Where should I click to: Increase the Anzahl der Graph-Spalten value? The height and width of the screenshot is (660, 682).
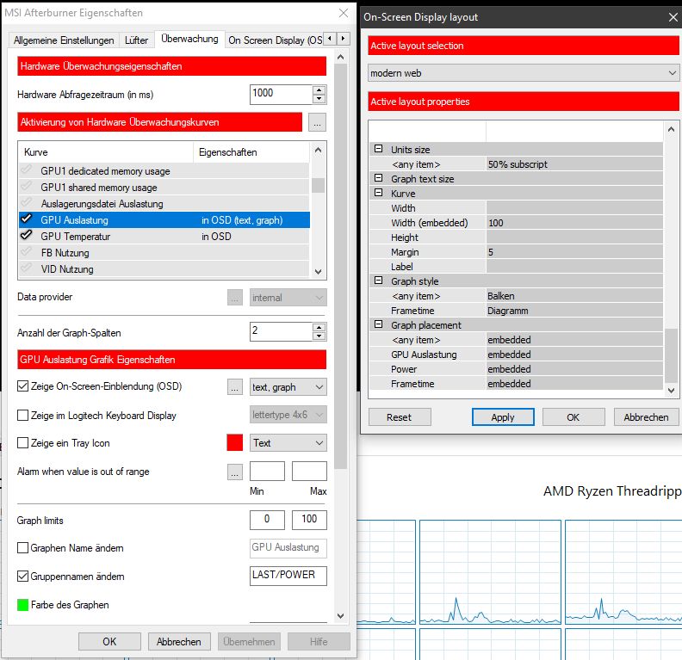319,327
